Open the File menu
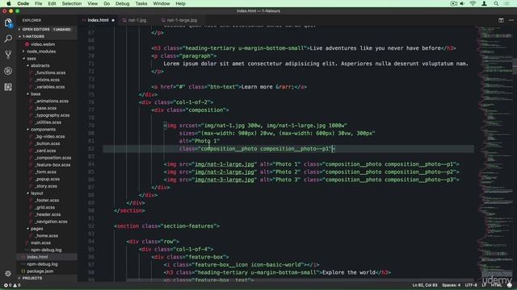The width and height of the screenshot is (517, 290). [38, 3]
